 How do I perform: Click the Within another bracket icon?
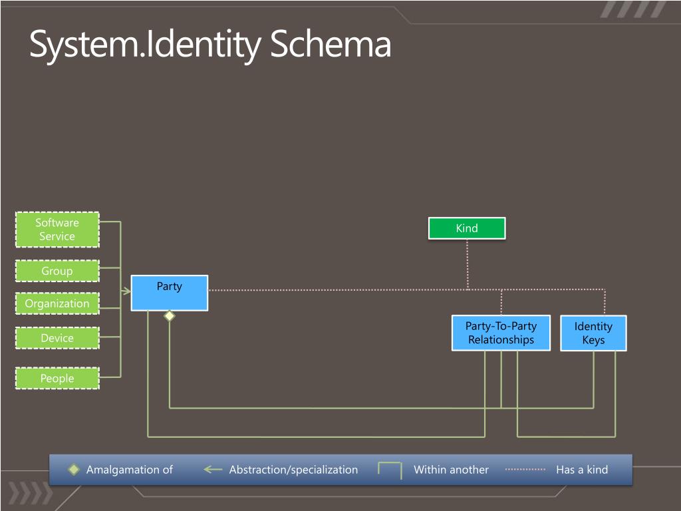coord(390,470)
